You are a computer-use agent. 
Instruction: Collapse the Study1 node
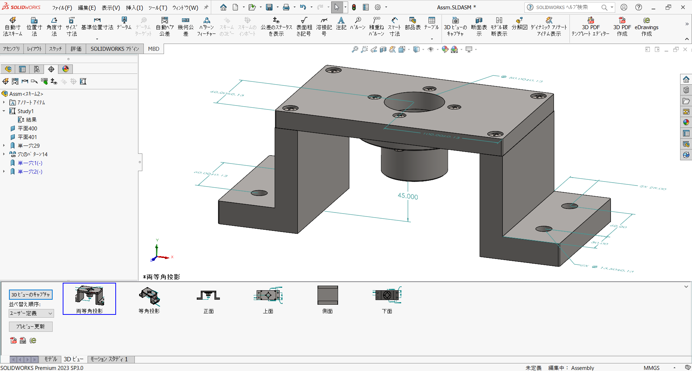tap(4, 111)
